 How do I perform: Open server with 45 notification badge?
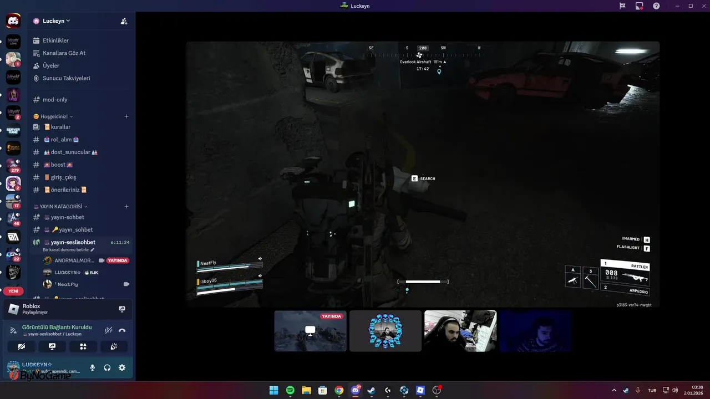click(13, 219)
